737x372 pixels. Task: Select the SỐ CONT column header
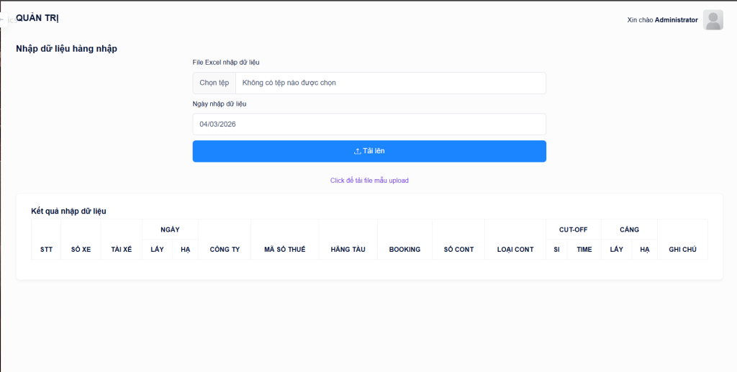pyautogui.click(x=458, y=249)
